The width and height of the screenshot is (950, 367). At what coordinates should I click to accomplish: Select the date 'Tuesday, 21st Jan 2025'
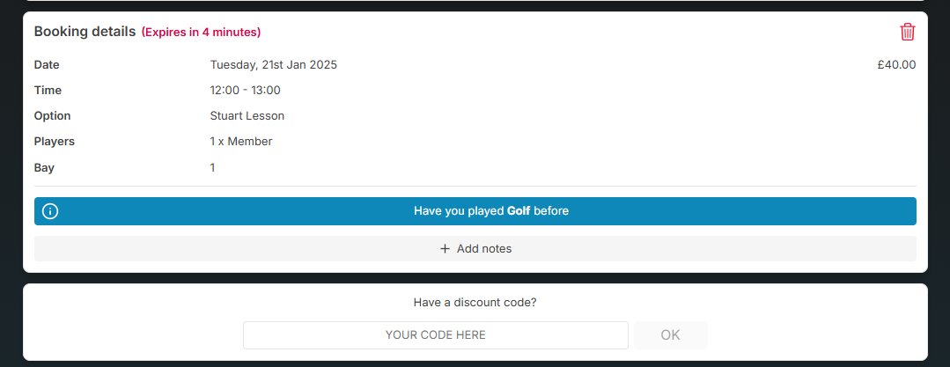tap(273, 64)
